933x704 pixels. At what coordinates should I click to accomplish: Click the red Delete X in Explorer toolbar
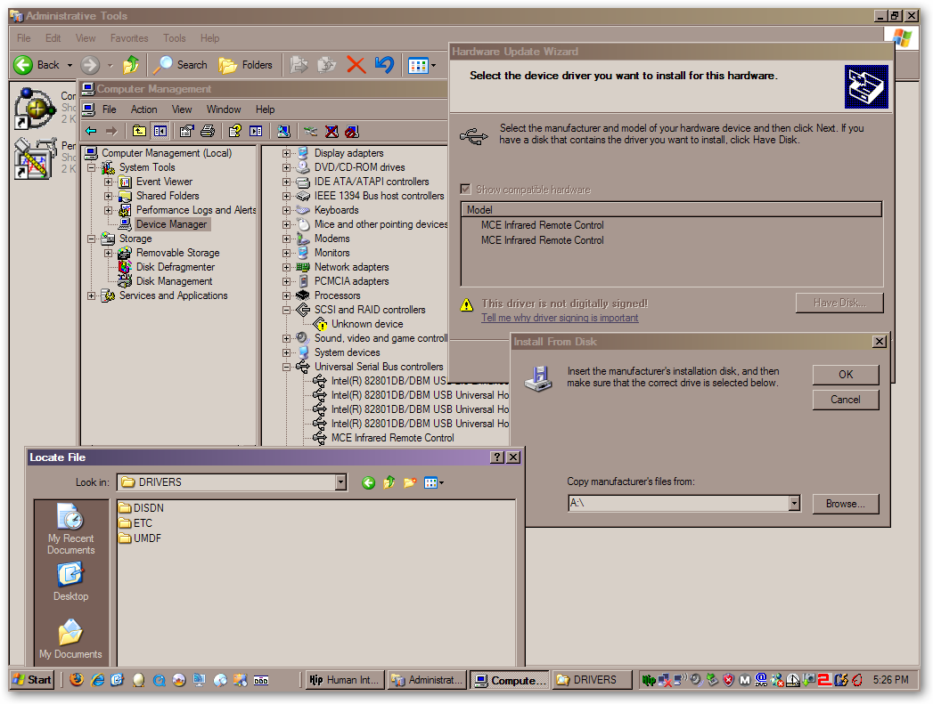click(x=356, y=64)
